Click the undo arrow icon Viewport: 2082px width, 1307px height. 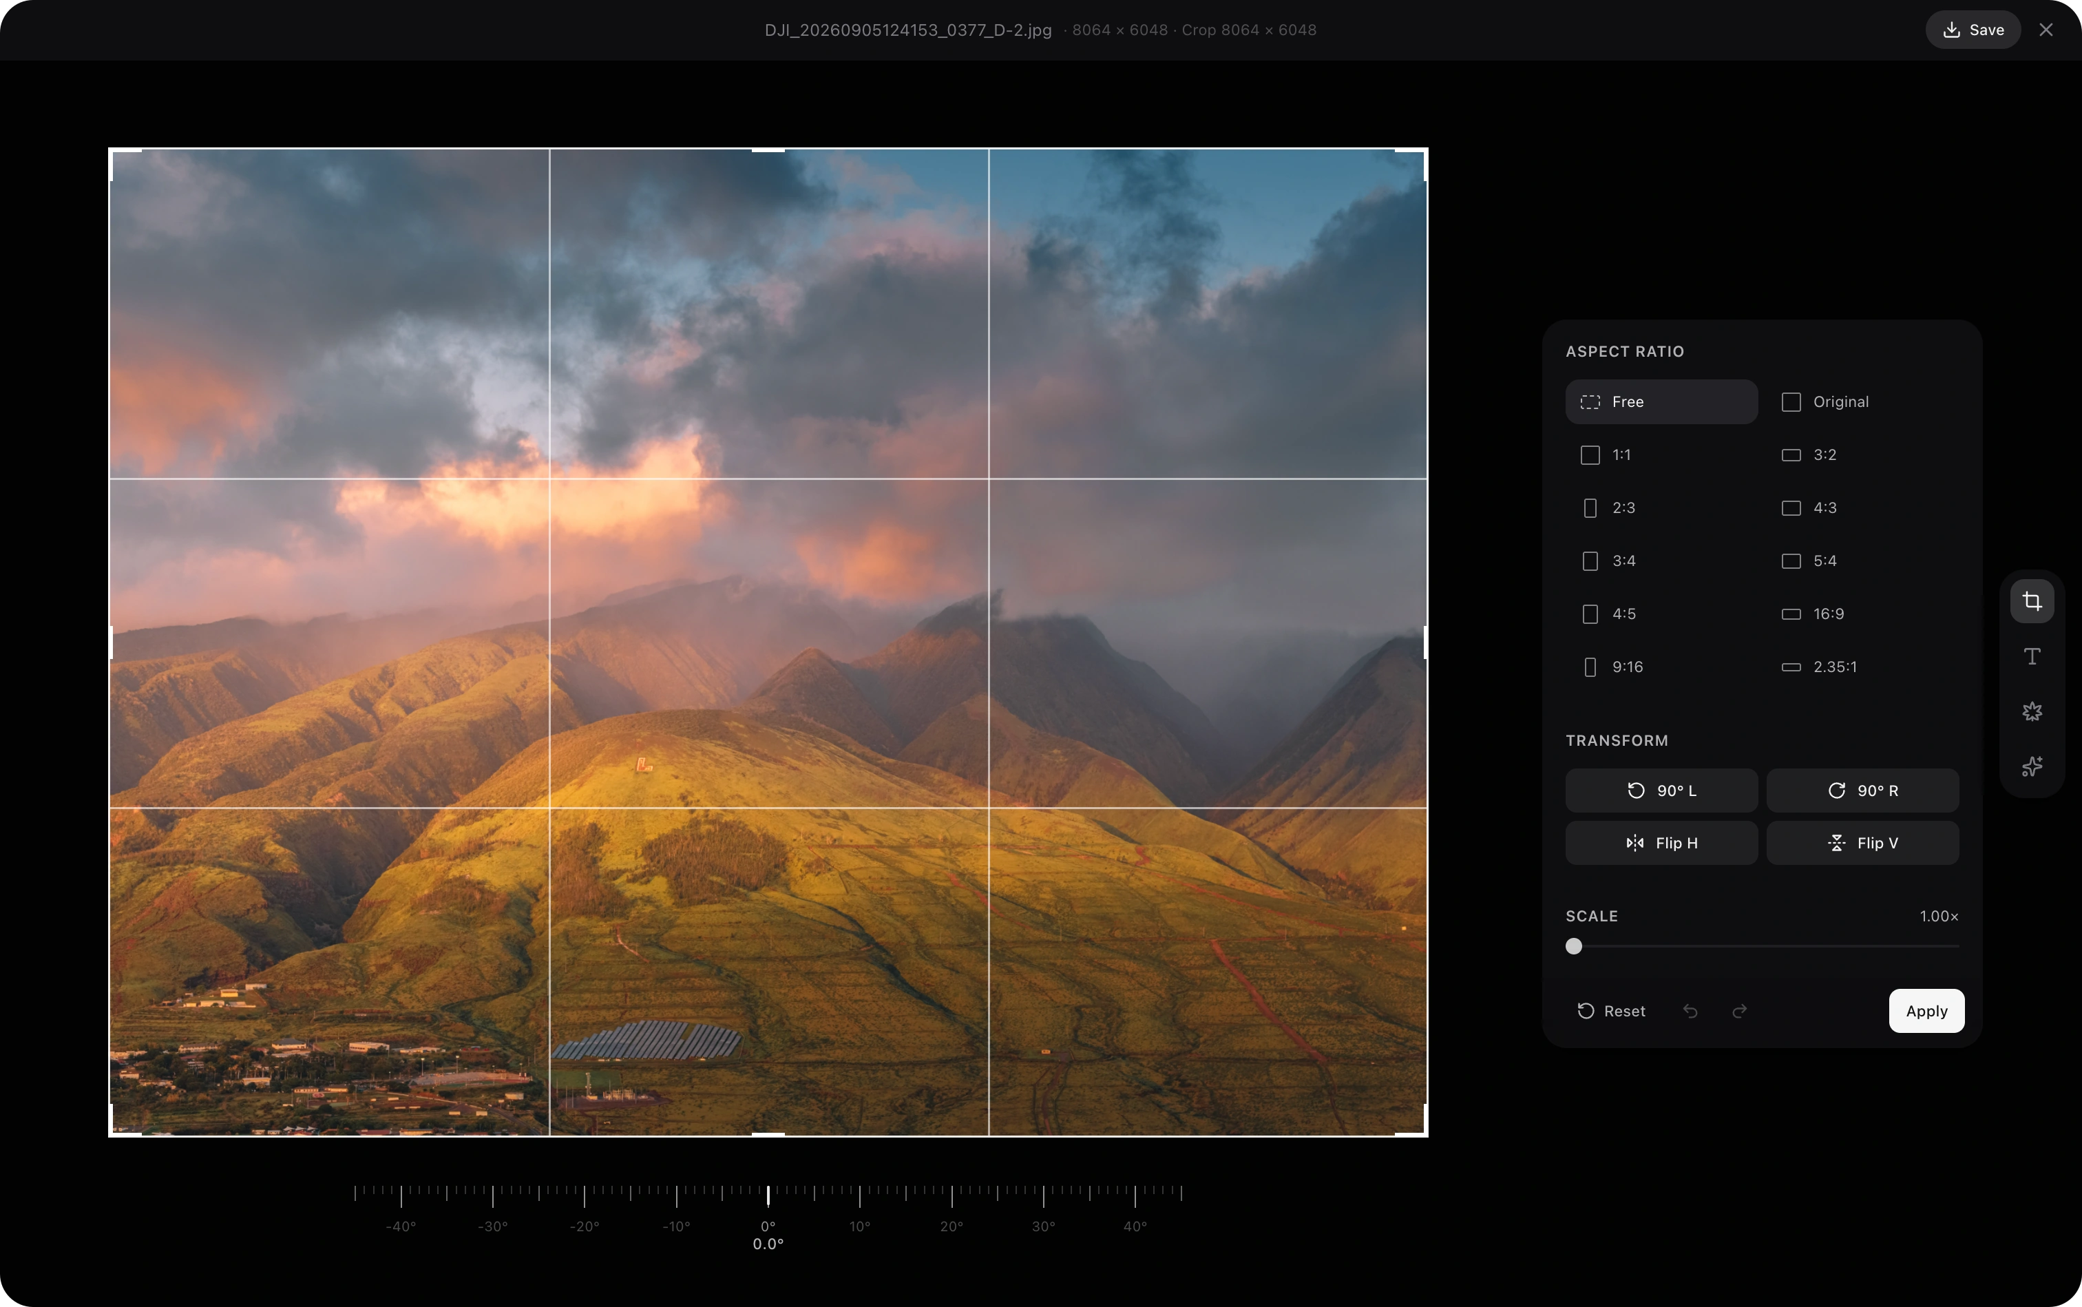pyautogui.click(x=1690, y=1010)
